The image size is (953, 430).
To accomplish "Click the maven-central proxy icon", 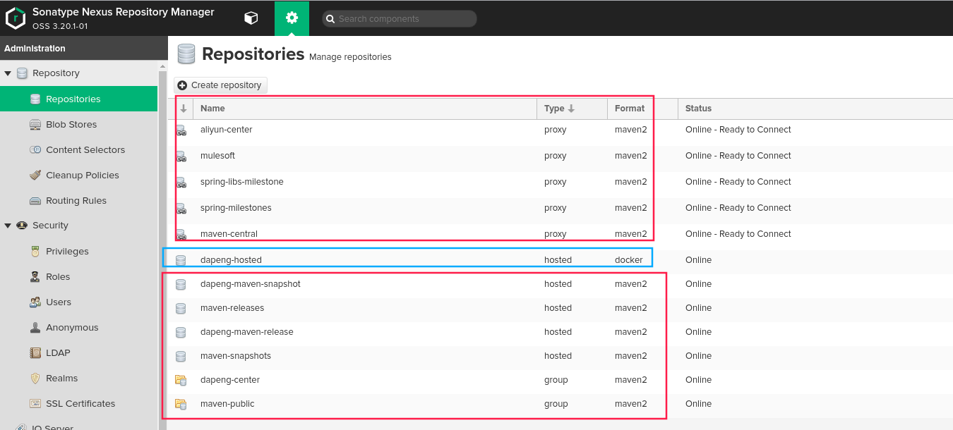I will (x=181, y=234).
